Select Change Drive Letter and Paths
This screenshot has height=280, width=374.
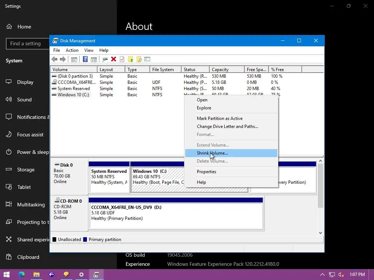coord(231,127)
